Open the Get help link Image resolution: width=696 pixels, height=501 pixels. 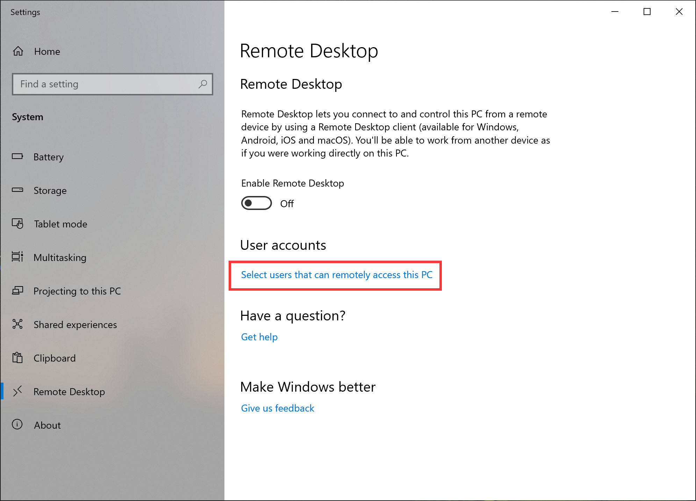pos(259,337)
